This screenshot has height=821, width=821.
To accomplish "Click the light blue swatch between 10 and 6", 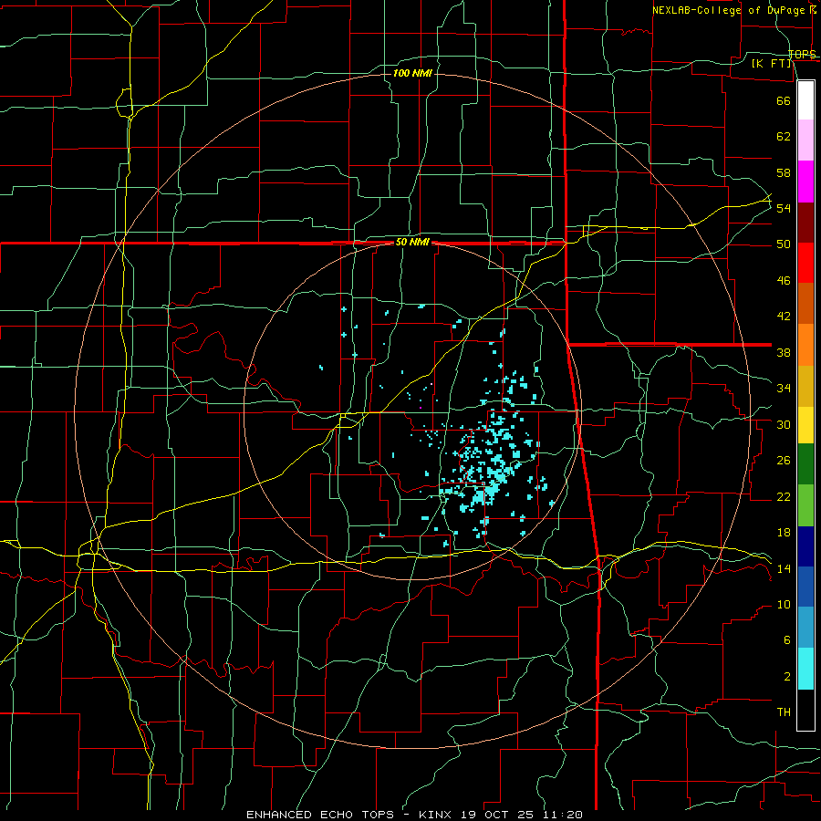I will tap(805, 628).
